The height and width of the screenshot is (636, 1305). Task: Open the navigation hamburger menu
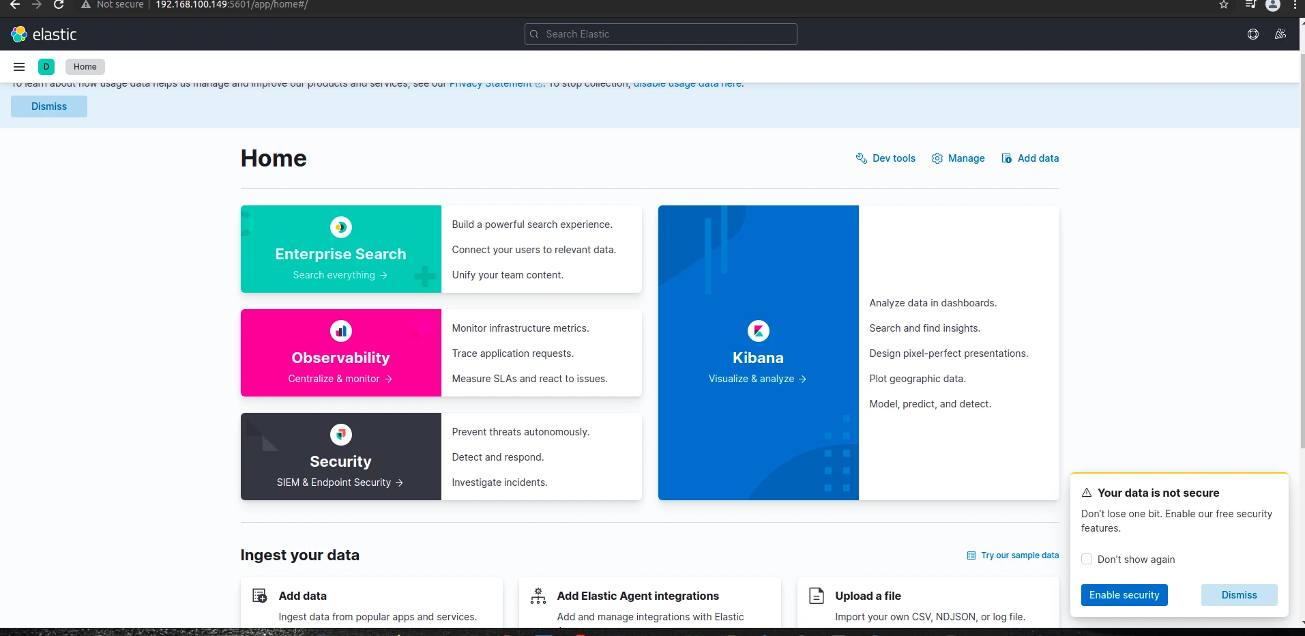[x=18, y=66]
